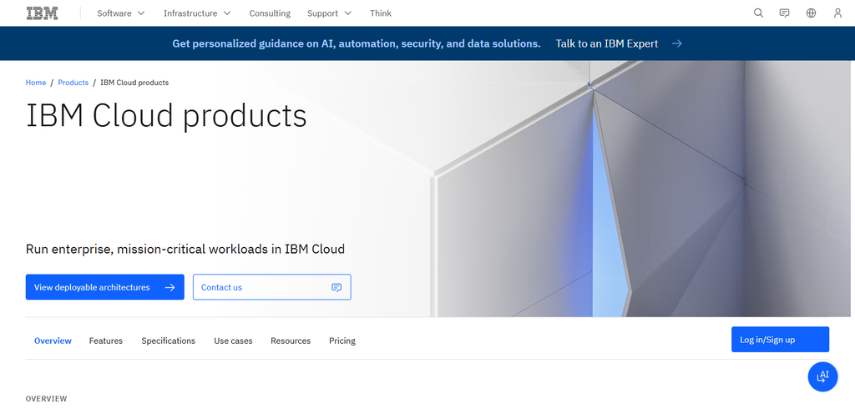Open the globe region selector
Image resolution: width=855 pixels, height=409 pixels.
[811, 13]
